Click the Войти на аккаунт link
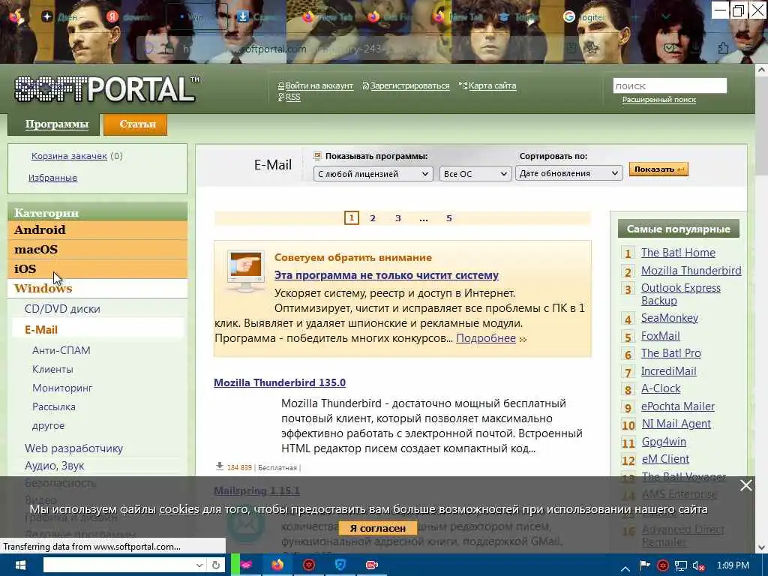Image resolution: width=768 pixels, height=576 pixels. 319,85
